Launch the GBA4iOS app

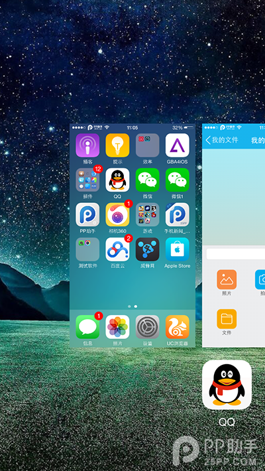pyautogui.click(x=178, y=145)
